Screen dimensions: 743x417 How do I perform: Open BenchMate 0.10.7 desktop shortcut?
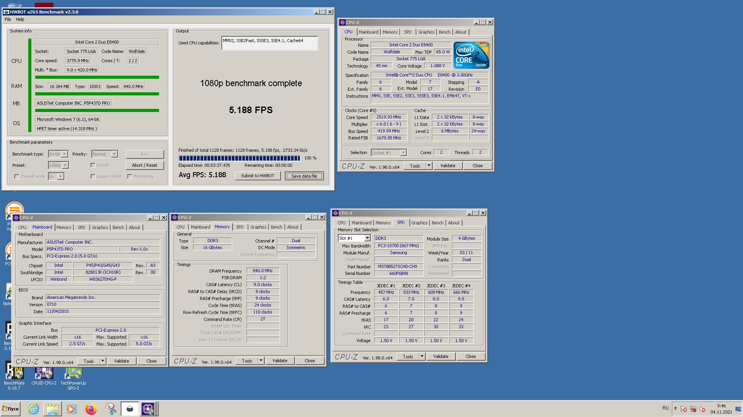coord(14,376)
